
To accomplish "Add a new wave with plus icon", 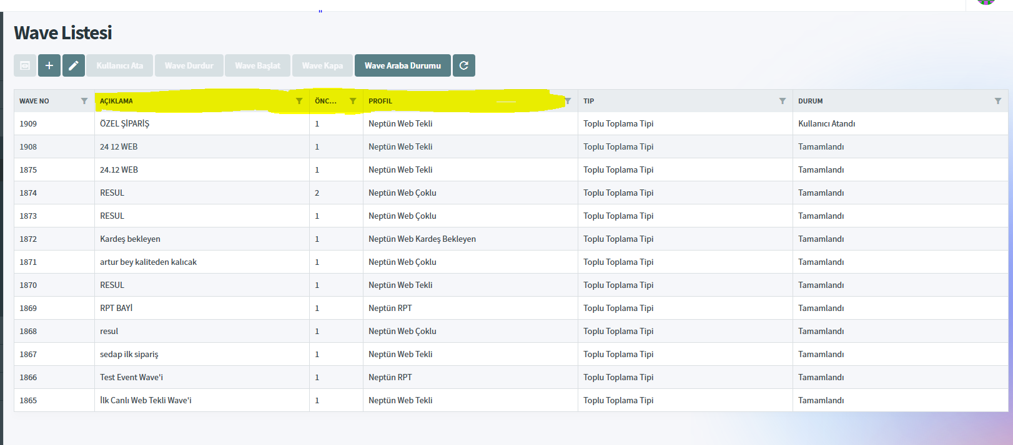I will (x=49, y=65).
